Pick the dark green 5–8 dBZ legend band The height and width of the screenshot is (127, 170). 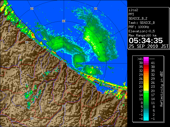click(x=146, y=107)
